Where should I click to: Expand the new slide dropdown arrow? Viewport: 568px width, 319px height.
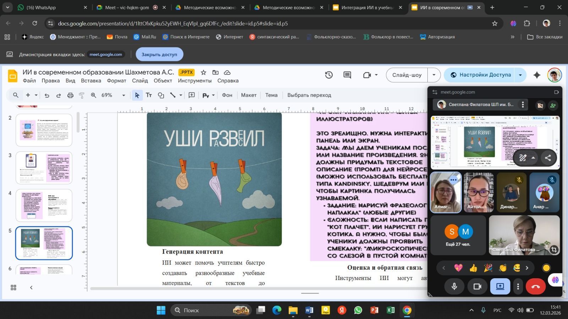[36, 95]
